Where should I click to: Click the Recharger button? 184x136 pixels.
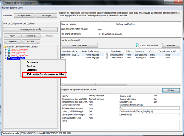coord(46,16)
